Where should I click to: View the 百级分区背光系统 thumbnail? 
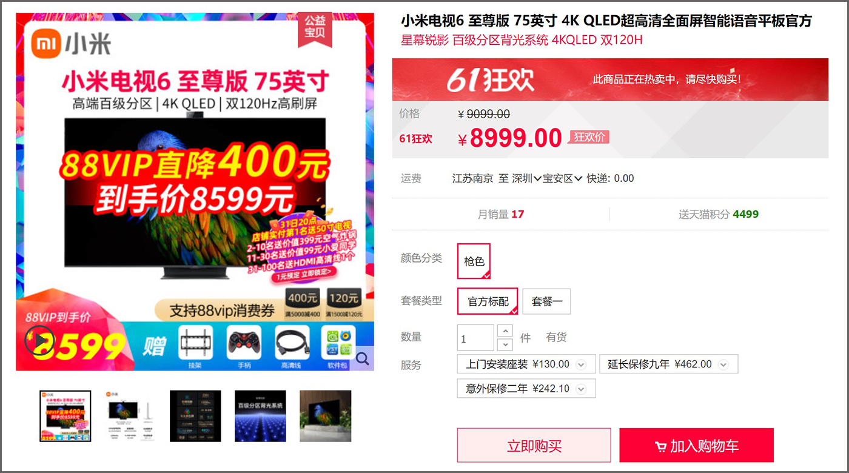point(260,416)
